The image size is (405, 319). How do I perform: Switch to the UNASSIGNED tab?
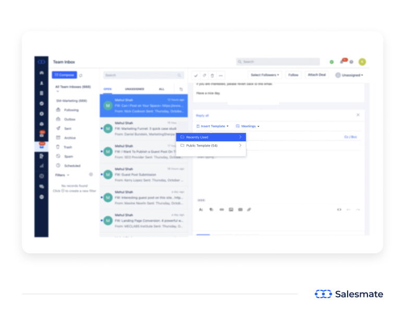(x=135, y=89)
